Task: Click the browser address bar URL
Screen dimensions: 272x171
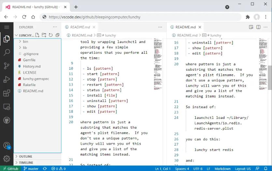Action: click(x=94, y=17)
